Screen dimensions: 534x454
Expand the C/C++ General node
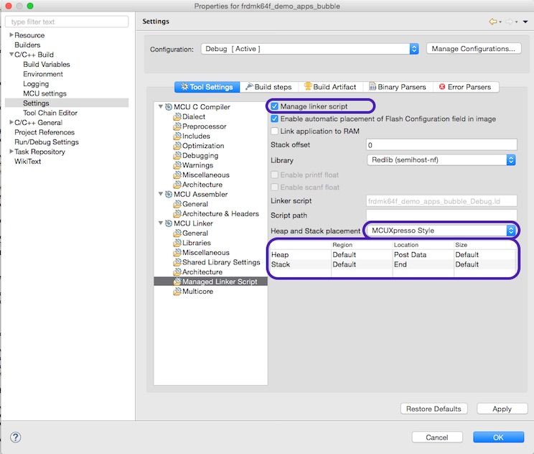(x=11, y=122)
